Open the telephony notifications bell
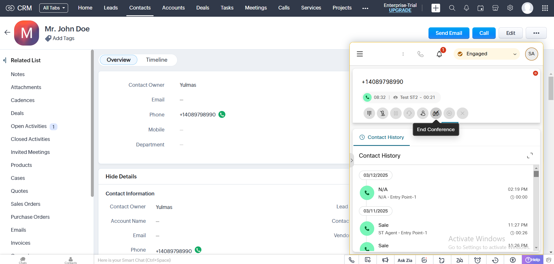The height and width of the screenshot is (264, 554). point(439,54)
